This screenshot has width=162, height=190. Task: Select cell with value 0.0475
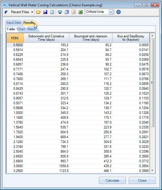tap(131, 64)
